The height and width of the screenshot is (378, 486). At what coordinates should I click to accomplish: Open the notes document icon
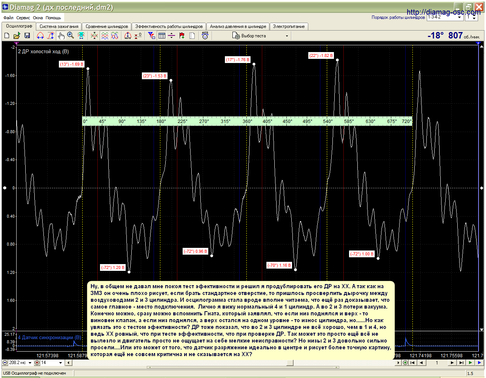pos(192,35)
